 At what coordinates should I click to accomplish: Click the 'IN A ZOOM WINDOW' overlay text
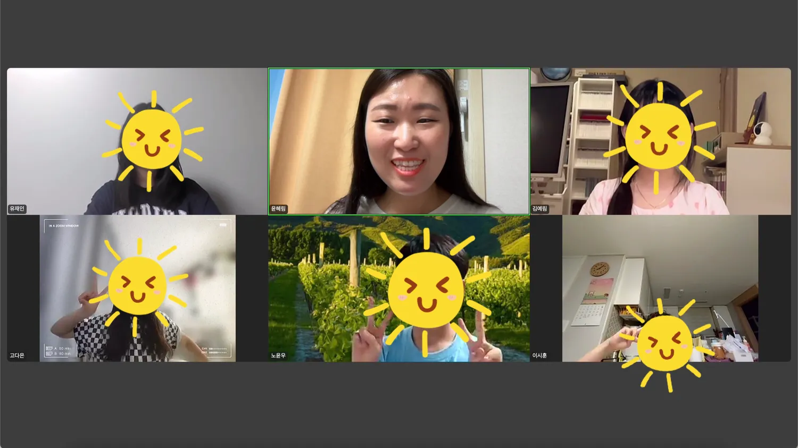(64, 226)
